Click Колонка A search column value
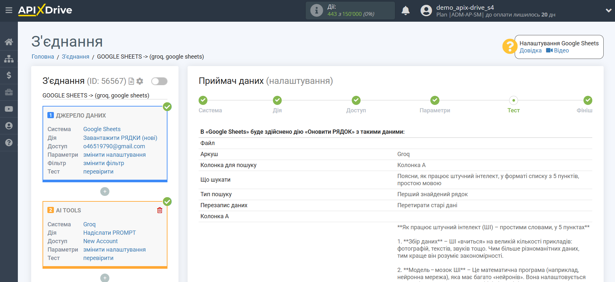 411,165
